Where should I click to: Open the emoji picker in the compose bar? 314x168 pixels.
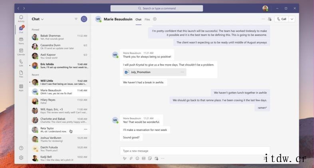137,158
